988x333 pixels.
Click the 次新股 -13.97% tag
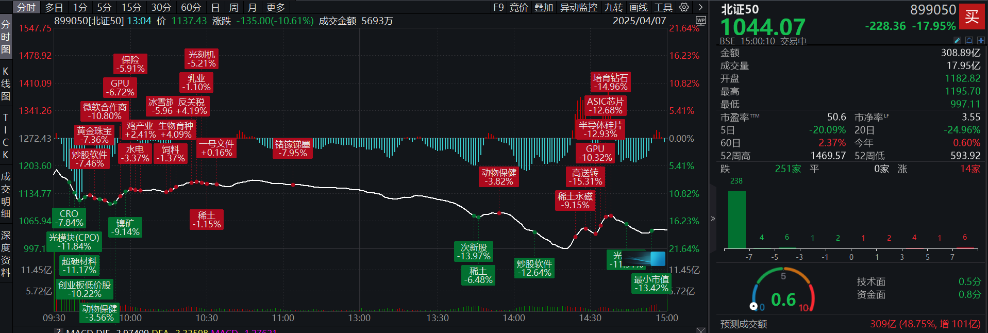click(x=474, y=252)
